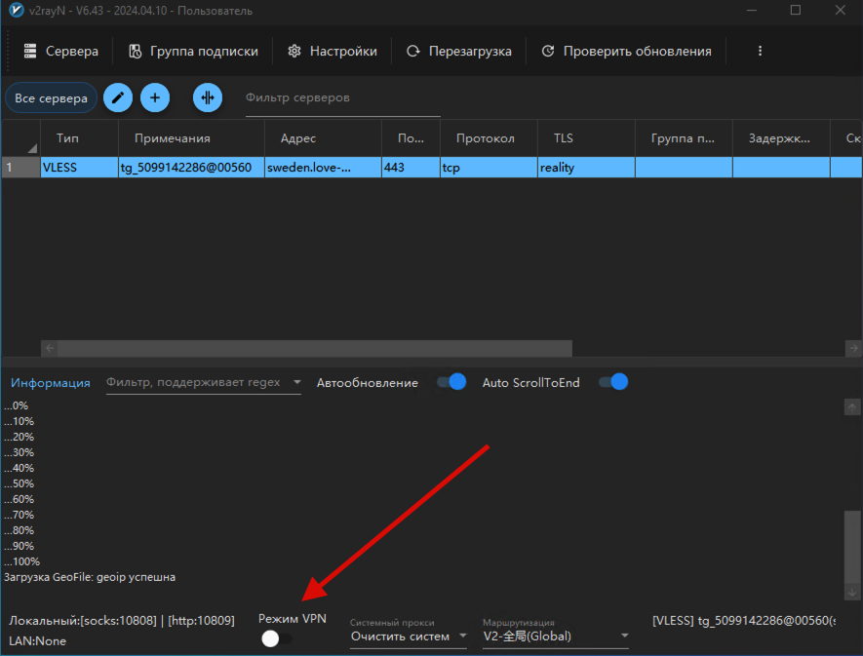Focus the Фильтр серверов input field
The width and height of the screenshot is (863, 656).
click(x=342, y=97)
